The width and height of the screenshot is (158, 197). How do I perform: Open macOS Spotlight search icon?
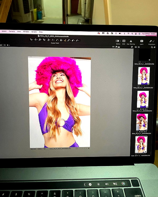click(132, 34)
